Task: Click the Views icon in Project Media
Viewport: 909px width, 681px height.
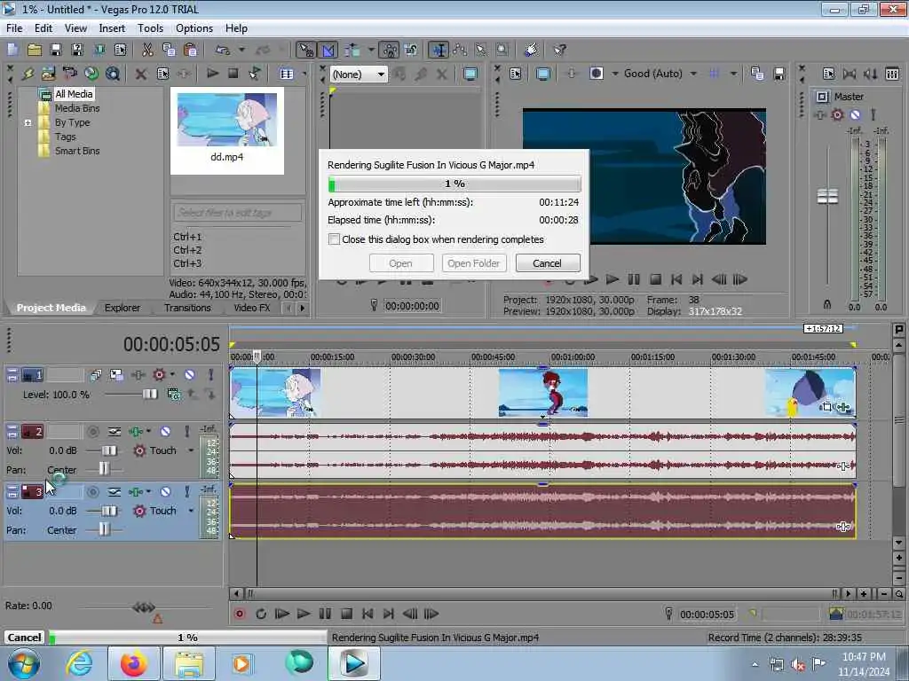Action: [287, 74]
